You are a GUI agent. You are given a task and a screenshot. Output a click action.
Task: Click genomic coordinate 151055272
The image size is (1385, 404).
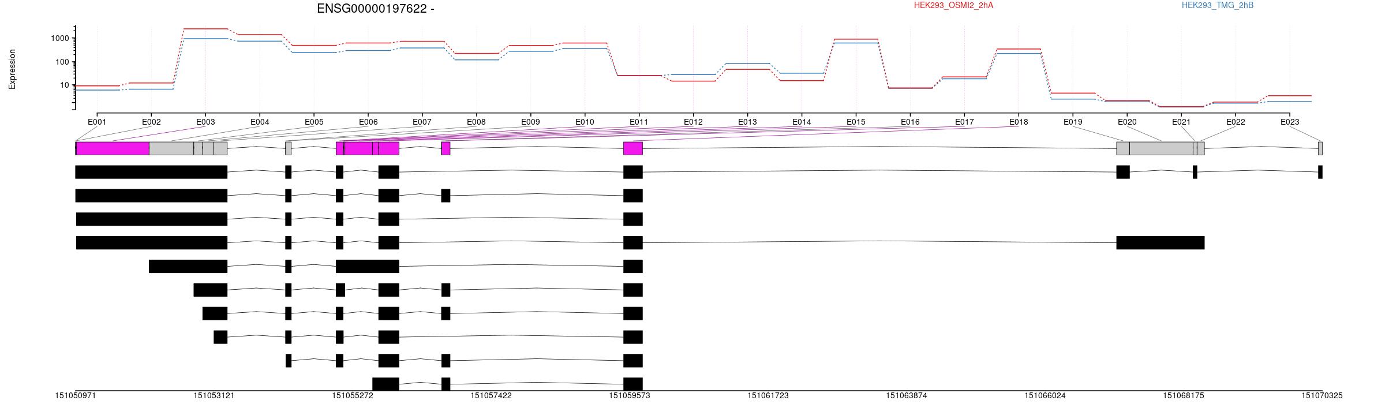(353, 396)
